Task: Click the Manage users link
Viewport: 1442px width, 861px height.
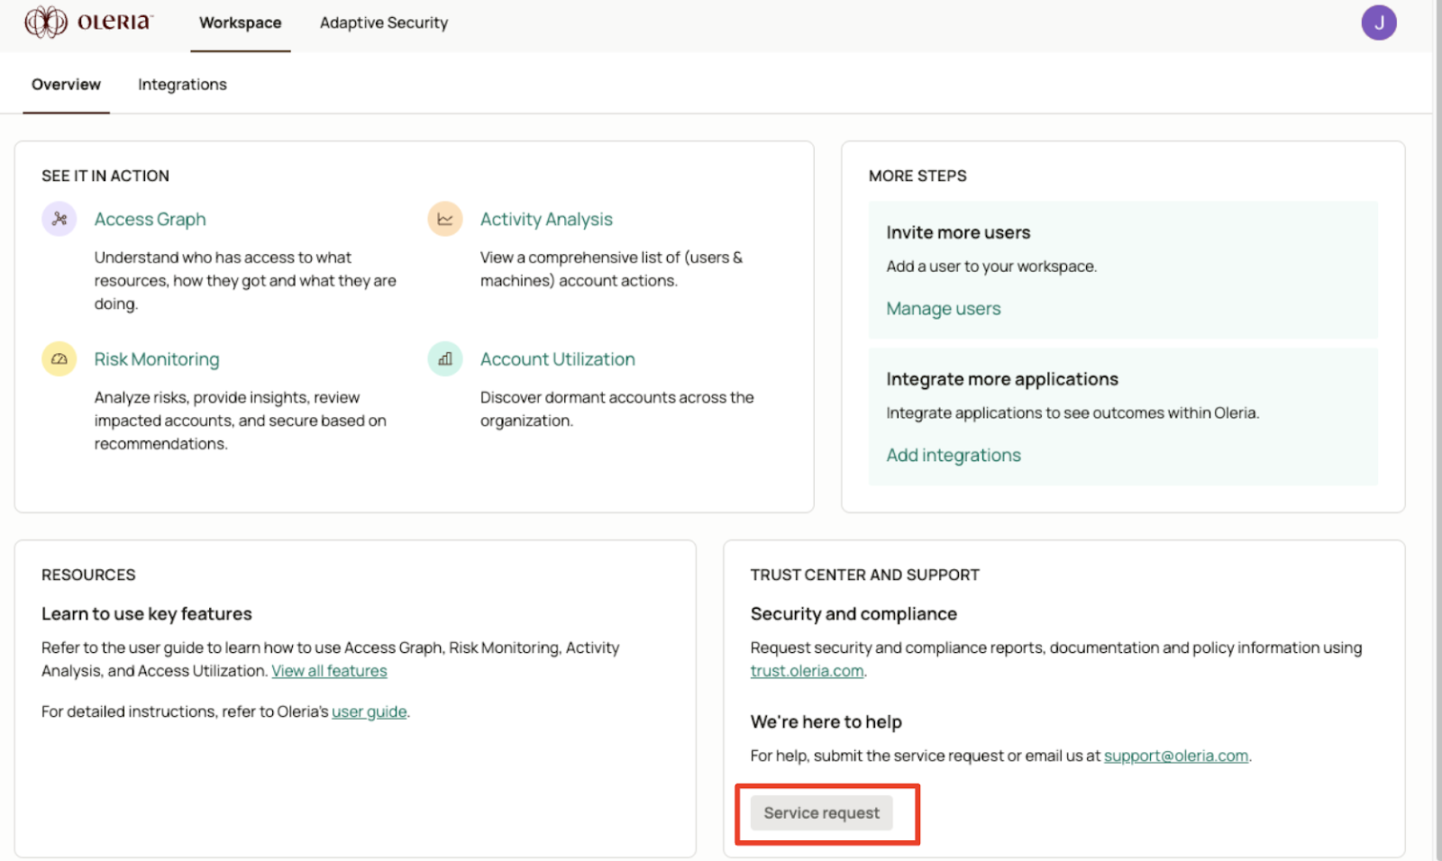Action: coord(944,308)
